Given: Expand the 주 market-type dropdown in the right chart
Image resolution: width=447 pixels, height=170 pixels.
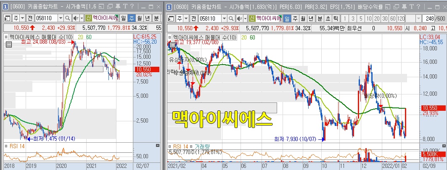Looking at the screenshot, I should pos(186,18).
